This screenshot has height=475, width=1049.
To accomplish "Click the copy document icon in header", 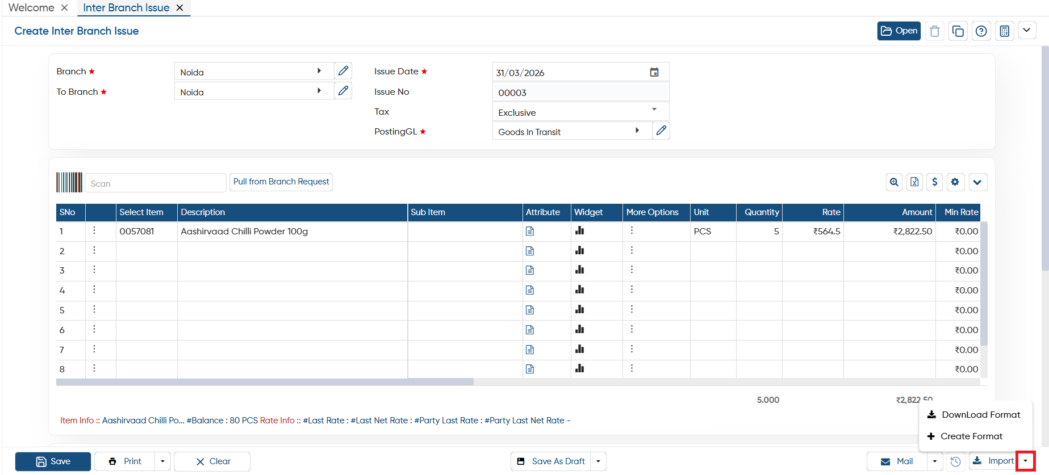I will [958, 31].
